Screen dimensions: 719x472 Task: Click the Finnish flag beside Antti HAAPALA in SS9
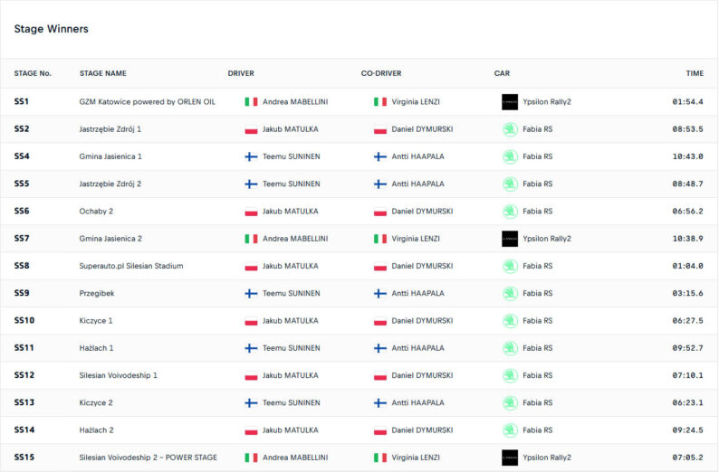click(380, 294)
